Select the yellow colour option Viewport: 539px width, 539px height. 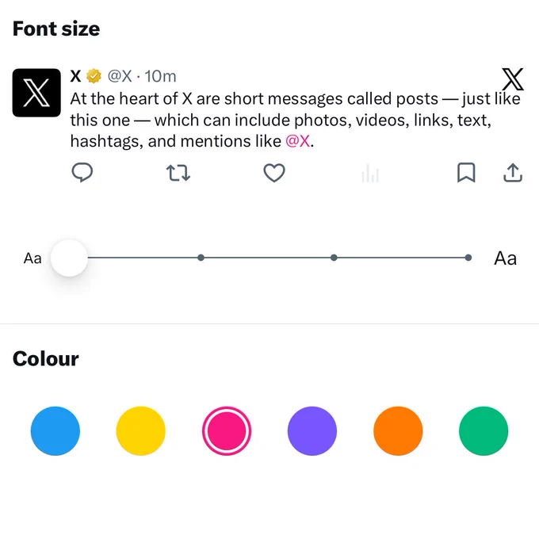140,430
